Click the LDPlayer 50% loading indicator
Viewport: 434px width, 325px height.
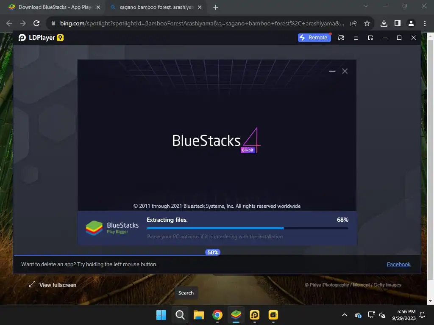[x=213, y=252]
